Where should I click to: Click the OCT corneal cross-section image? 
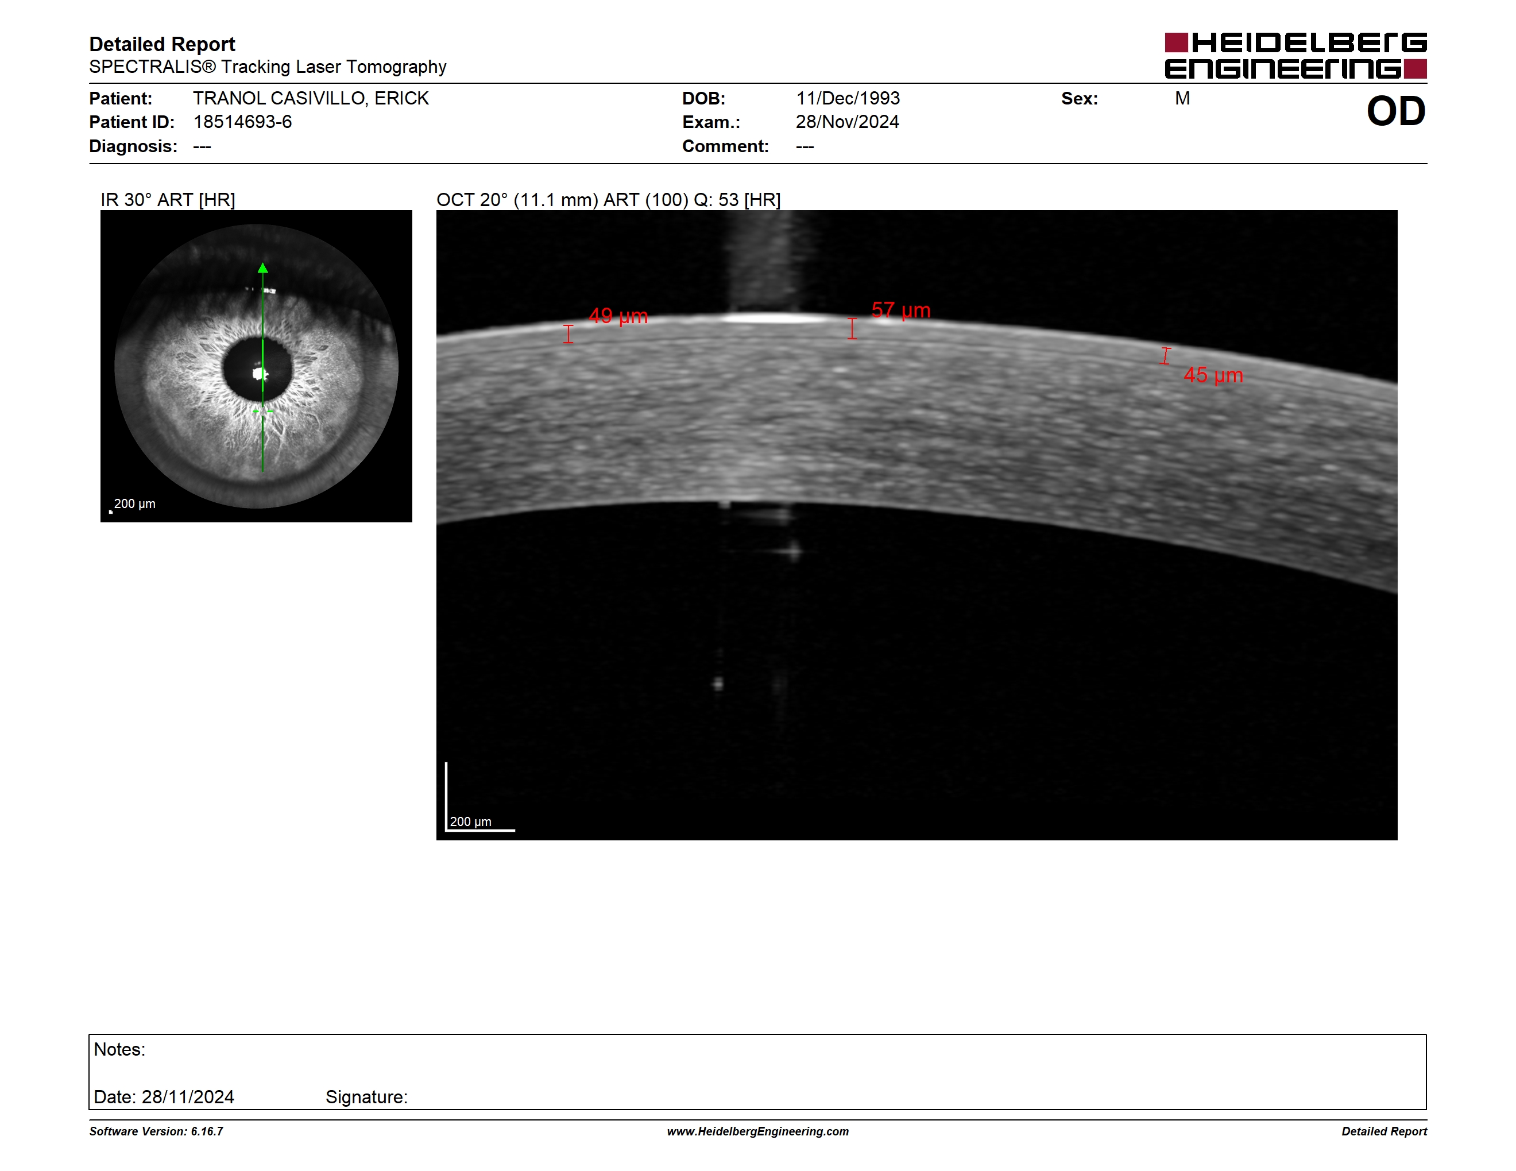[x=916, y=525]
